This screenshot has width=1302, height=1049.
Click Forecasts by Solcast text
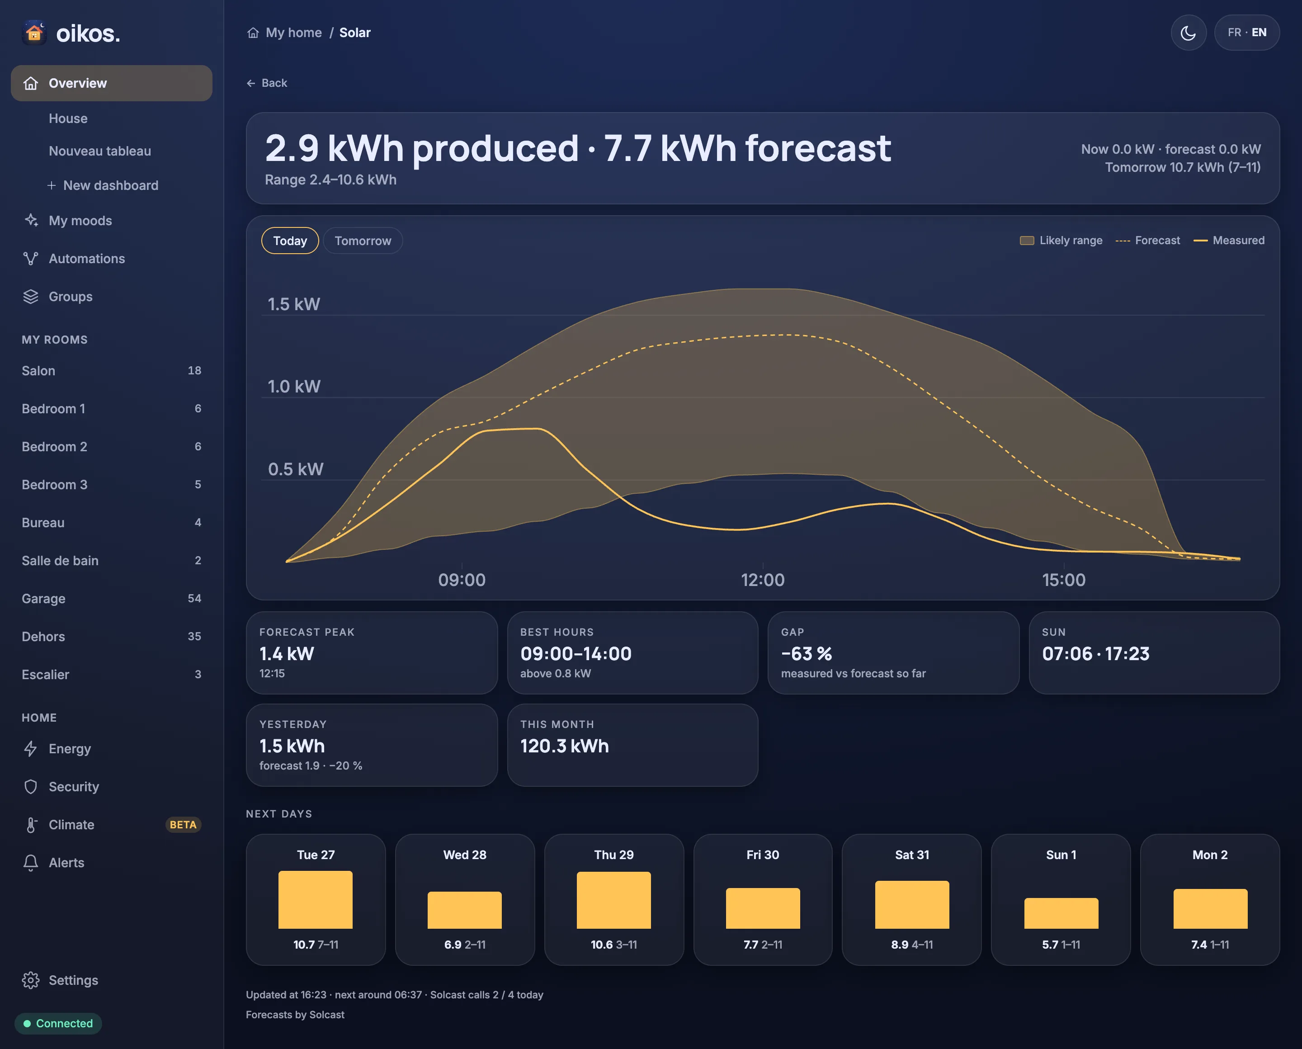295,1015
